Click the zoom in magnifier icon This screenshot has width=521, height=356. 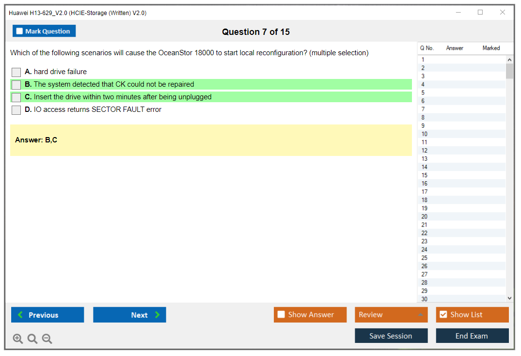pyautogui.click(x=17, y=339)
